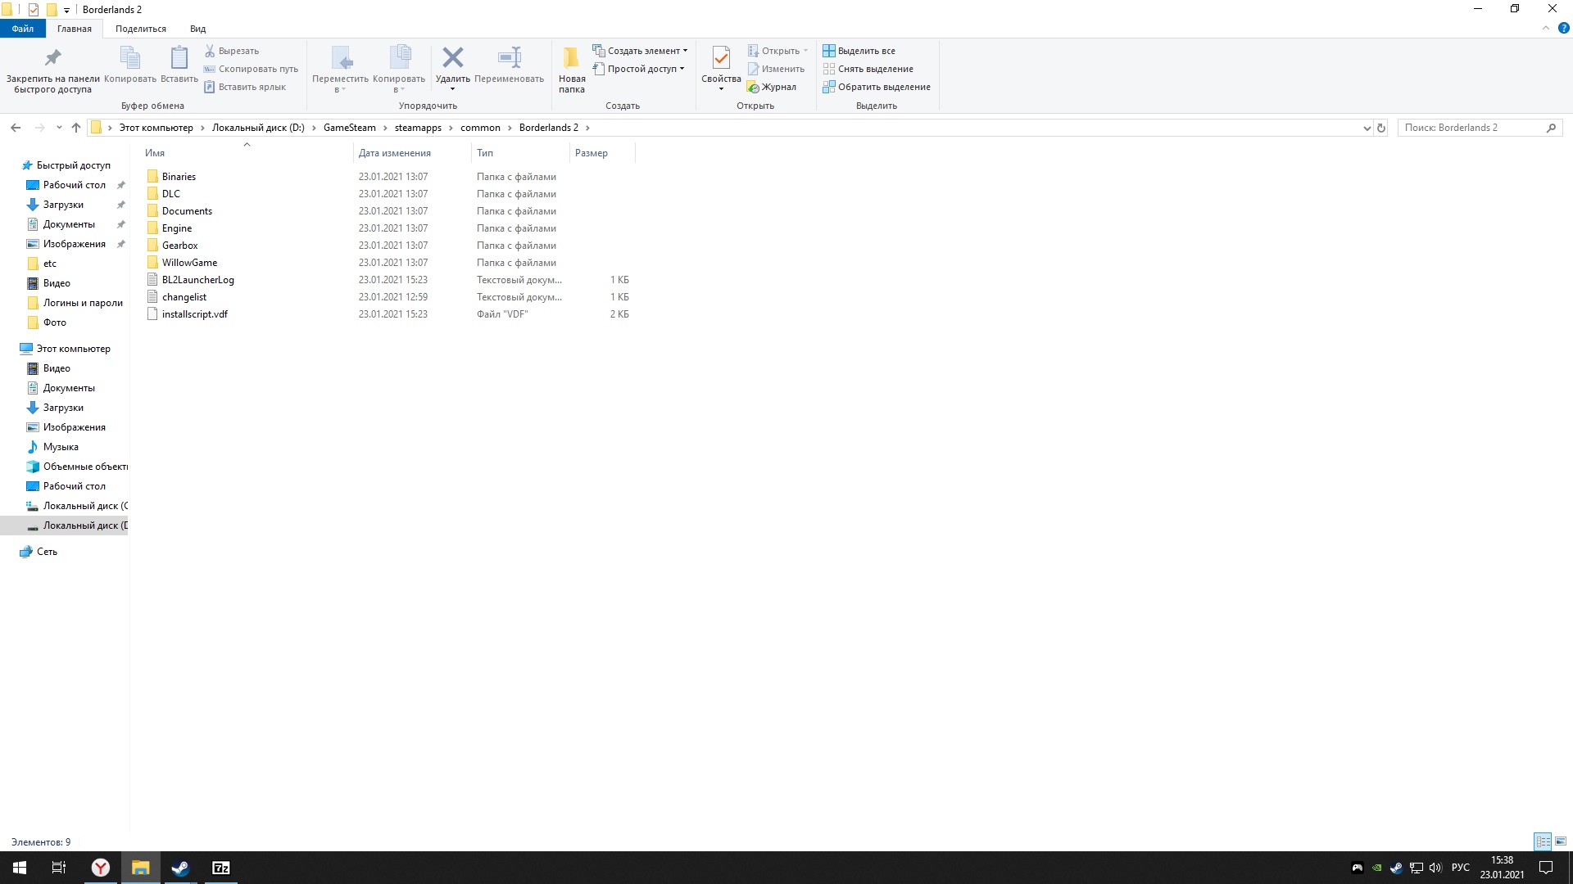The width and height of the screenshot is (1573, 884).
Task: Open Network (Сеть) in sidebar
Action: [x=47, y=552]
